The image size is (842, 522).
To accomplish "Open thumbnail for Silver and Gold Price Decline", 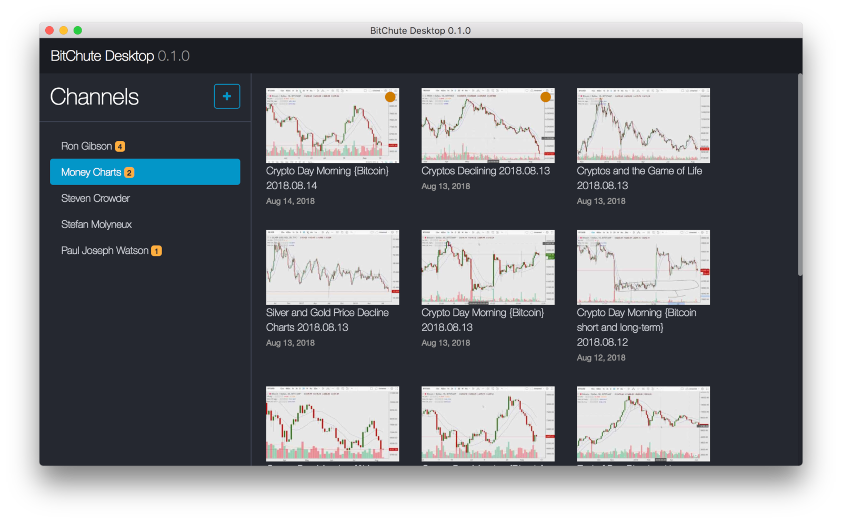I will point(333,267).
